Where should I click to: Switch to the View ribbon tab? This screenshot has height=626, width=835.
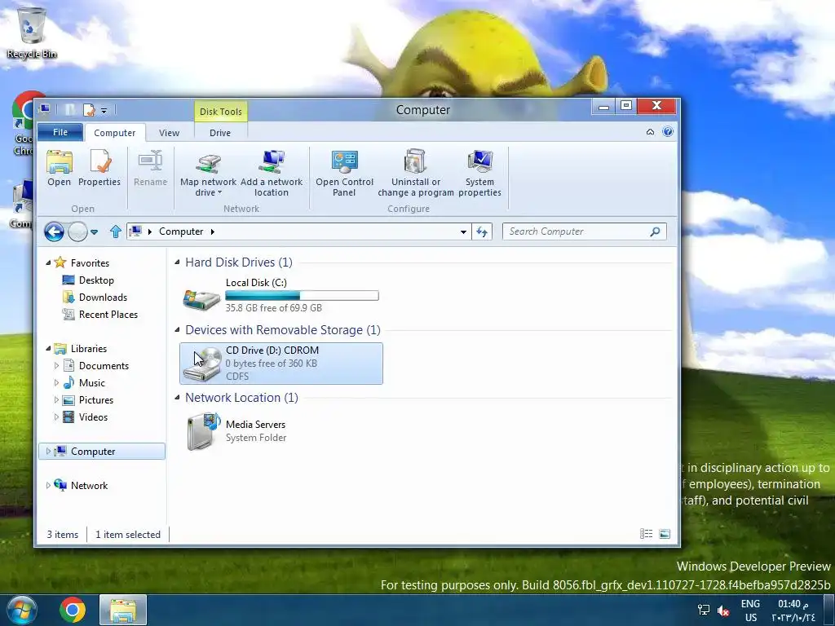[169, 133]
